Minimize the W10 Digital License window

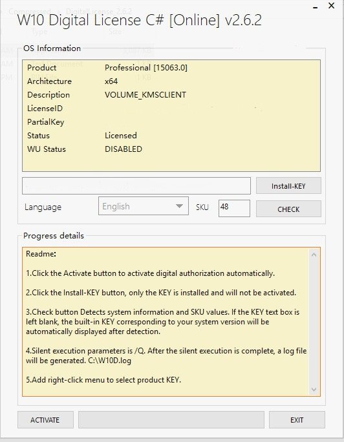click(x=316, y=8)
